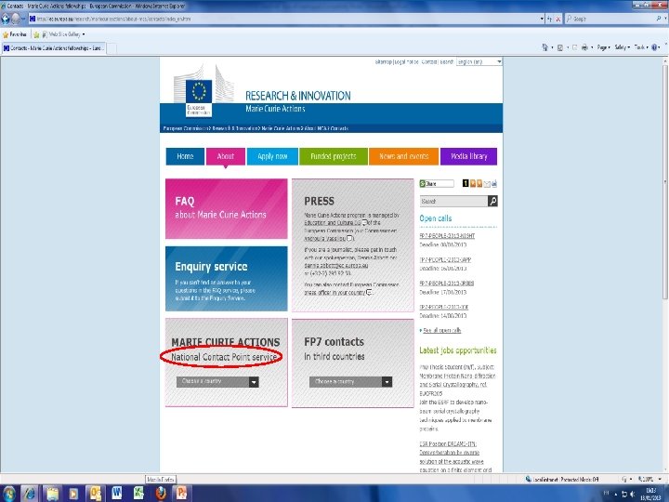Screen dimensions: 669x502
Task: Select the Contacts - Marie Curie Actions tab
Action: point(53,48)
